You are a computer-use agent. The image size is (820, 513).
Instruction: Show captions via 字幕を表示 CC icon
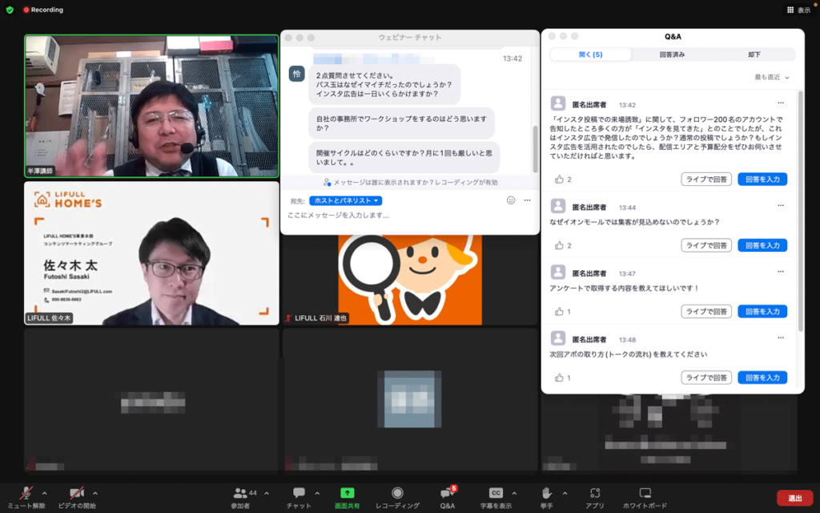pos(496,492)
